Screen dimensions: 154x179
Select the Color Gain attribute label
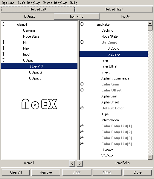click(x=110, y=84)
